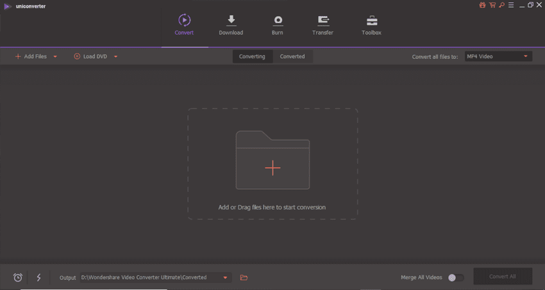The width and height of the screenshot is (545, 290).
Task: Click the 'Add or Drag files here' text
Action: (272, 207)
